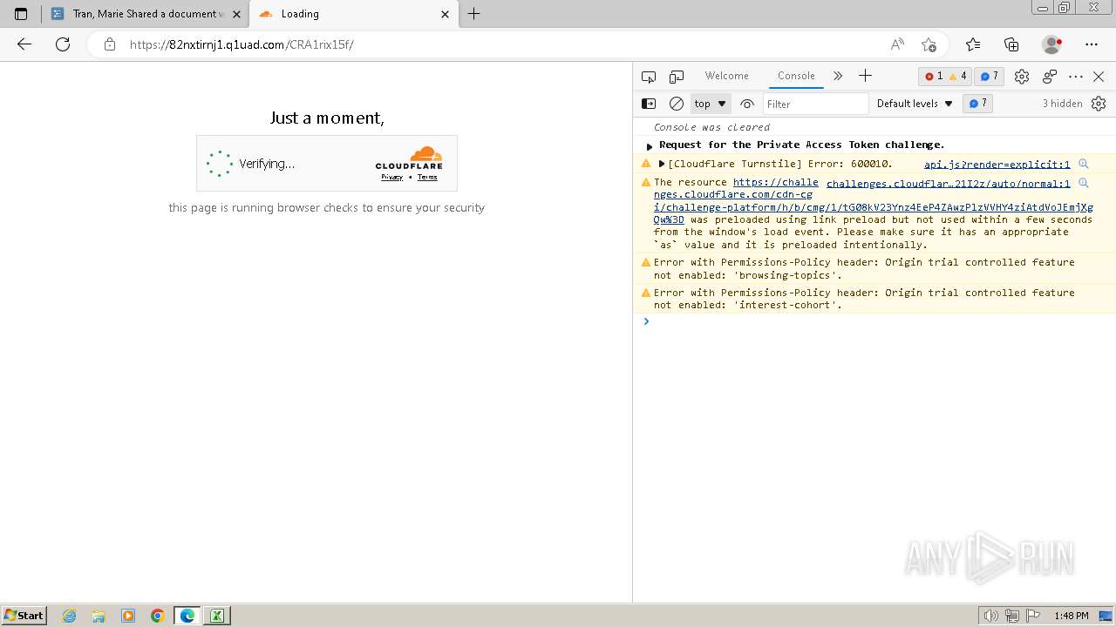Click the errors and warnings counter

tap(945, 77)
